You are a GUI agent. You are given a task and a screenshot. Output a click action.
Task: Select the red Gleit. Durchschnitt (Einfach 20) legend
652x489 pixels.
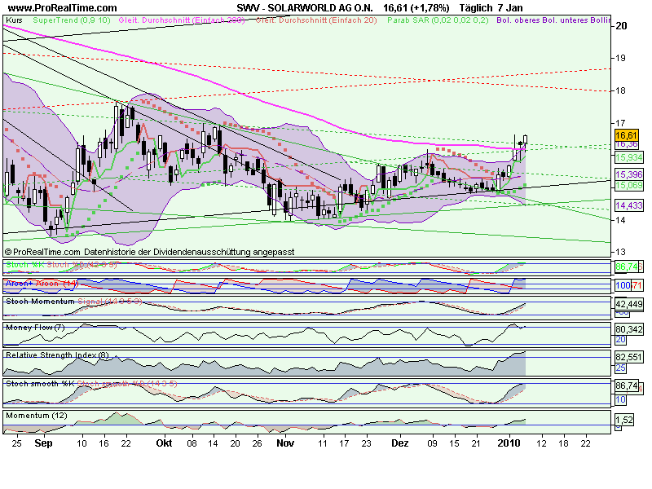(316, 20)
